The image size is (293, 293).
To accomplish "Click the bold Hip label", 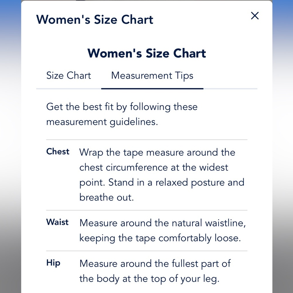I will (x=53, y=263).
